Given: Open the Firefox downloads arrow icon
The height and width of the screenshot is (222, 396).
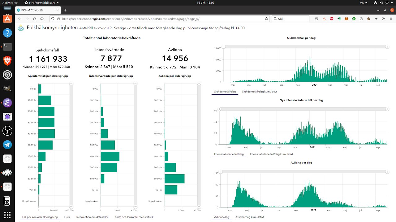Looking at the screenshot, I should 324,19.
